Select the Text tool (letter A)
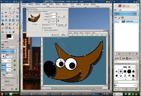The image size is (141, 96). coord(3,24)
